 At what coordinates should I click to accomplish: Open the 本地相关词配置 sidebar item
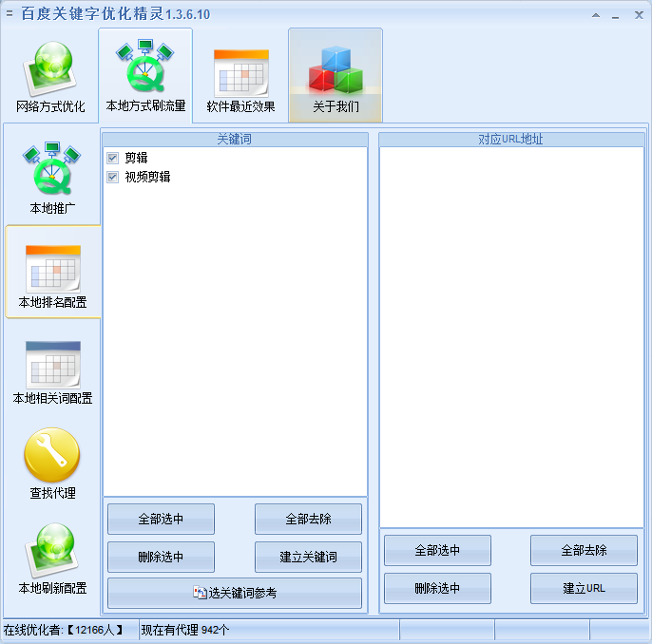tap(52, 372)
